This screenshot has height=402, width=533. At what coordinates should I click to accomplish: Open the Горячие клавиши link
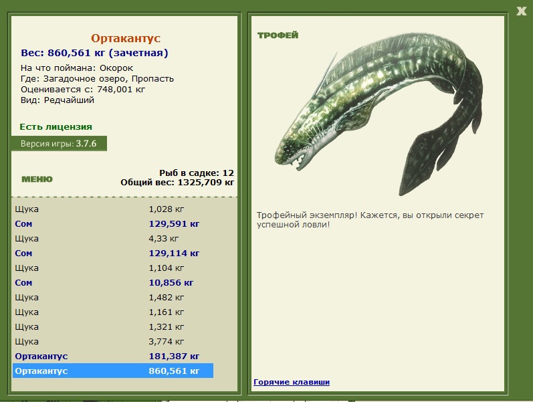pos(292,382)
